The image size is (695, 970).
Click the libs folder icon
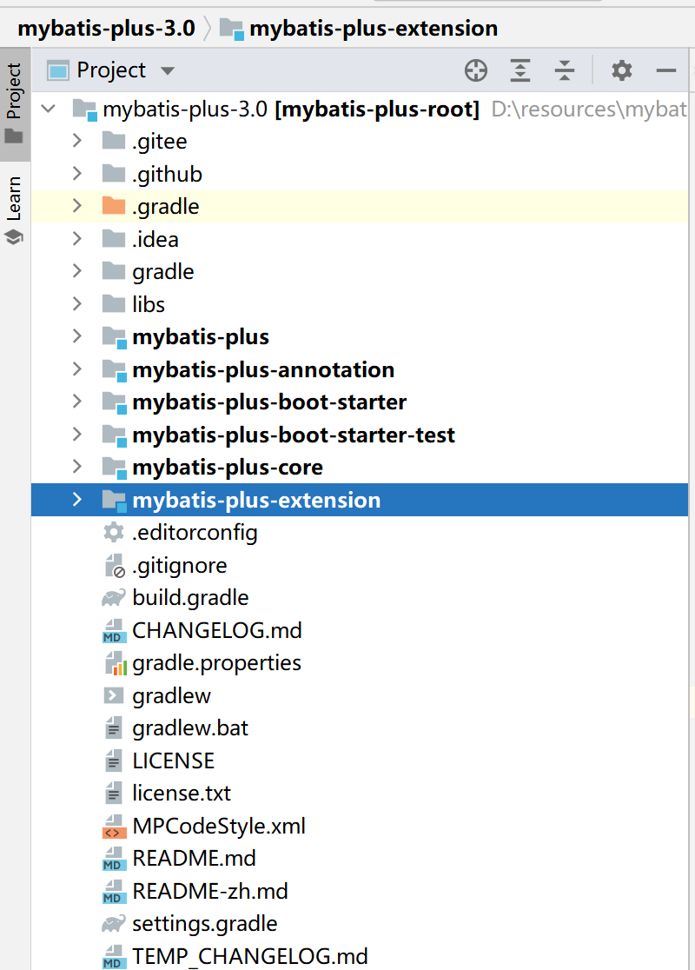114,303
